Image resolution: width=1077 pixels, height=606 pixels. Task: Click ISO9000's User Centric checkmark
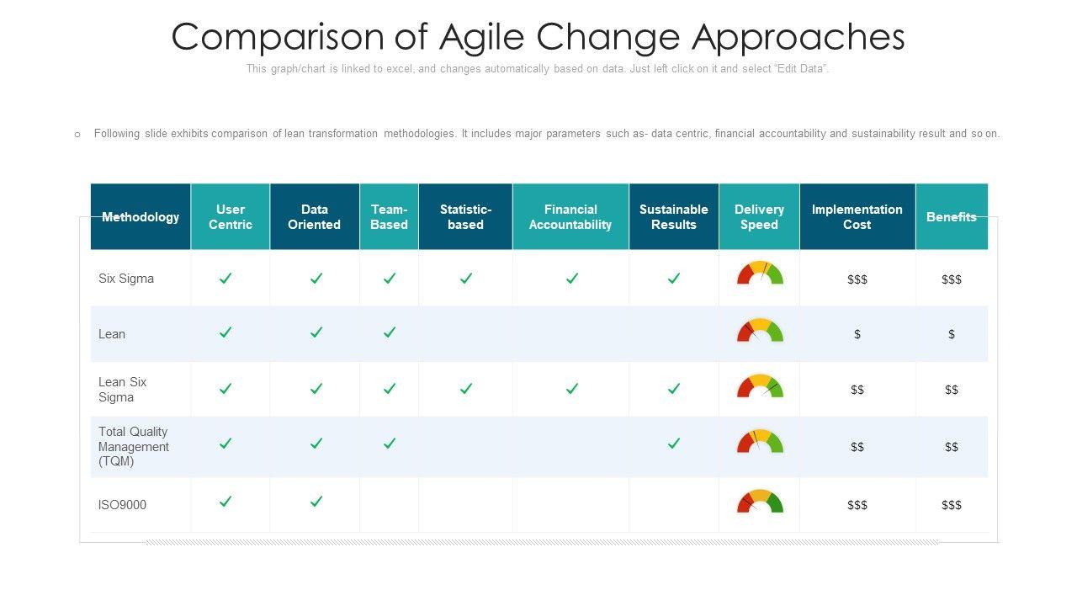pyautogui.click(x=225, y=502)
